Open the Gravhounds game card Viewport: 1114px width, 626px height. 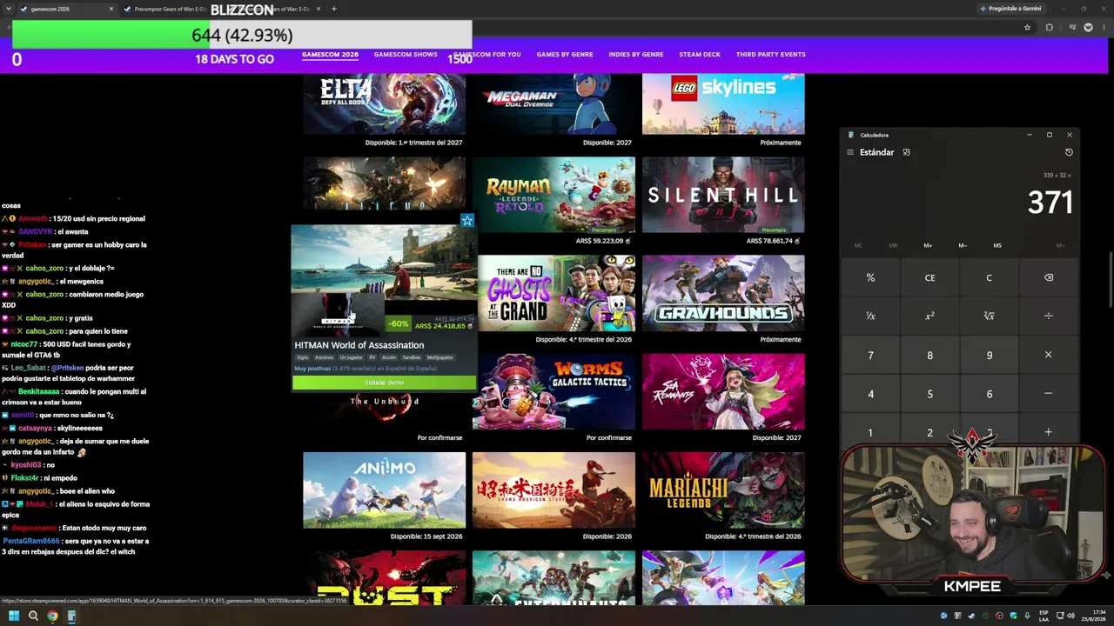(723, 293)
